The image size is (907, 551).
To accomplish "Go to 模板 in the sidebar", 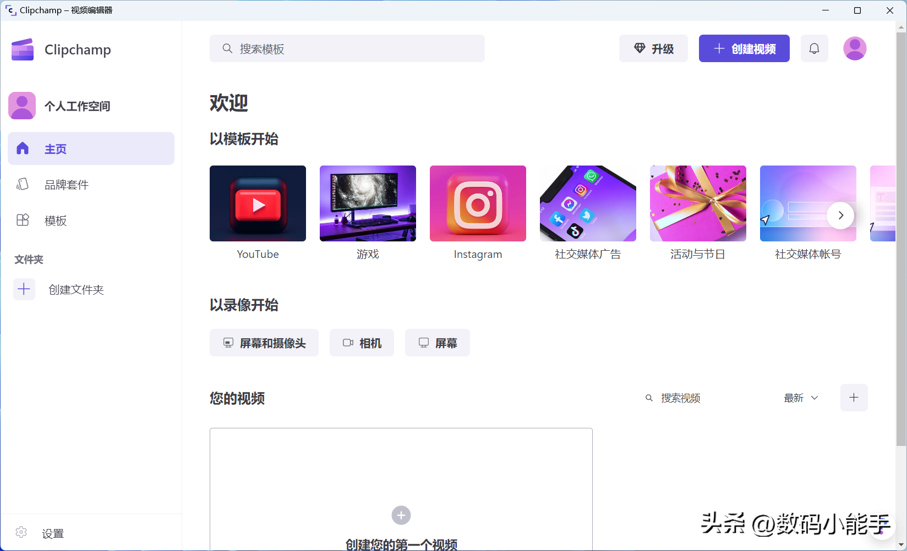I will (x=55, y=221).
